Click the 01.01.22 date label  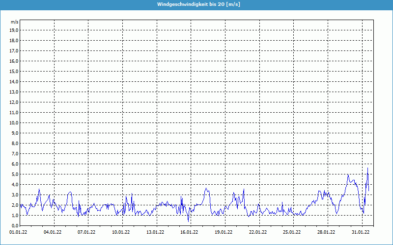pos(19,233)
